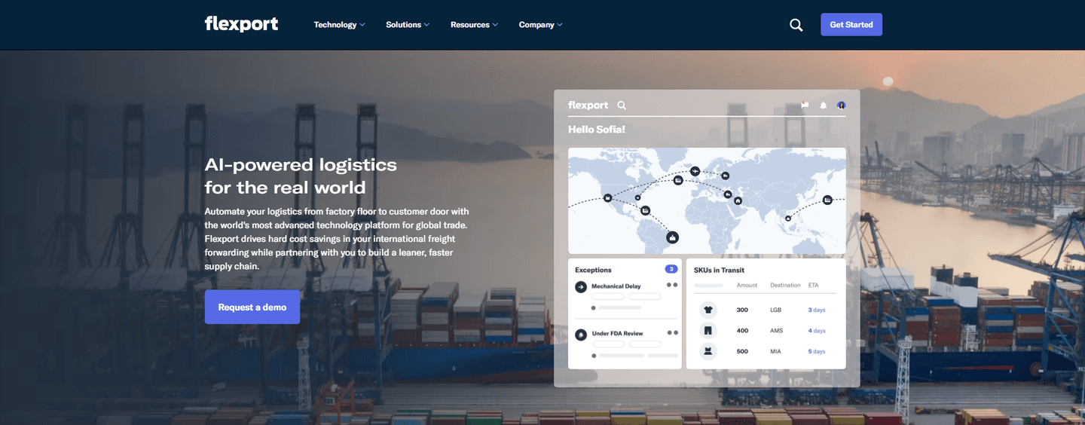Open the flag icon in the dashboard header

click(805, 105)
